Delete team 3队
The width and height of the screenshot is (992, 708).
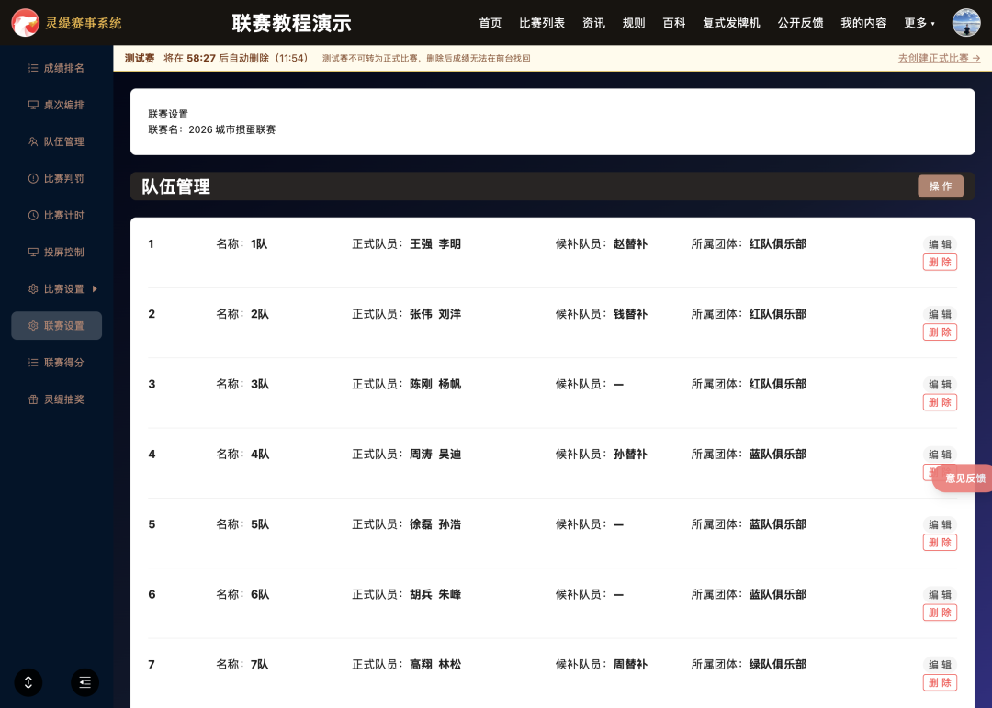point(941,402)
